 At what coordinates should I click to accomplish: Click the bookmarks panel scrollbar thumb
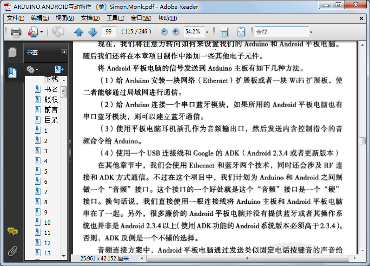[64, 92]
